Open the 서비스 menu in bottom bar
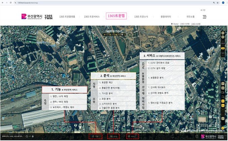 click(x=132, y=136)
